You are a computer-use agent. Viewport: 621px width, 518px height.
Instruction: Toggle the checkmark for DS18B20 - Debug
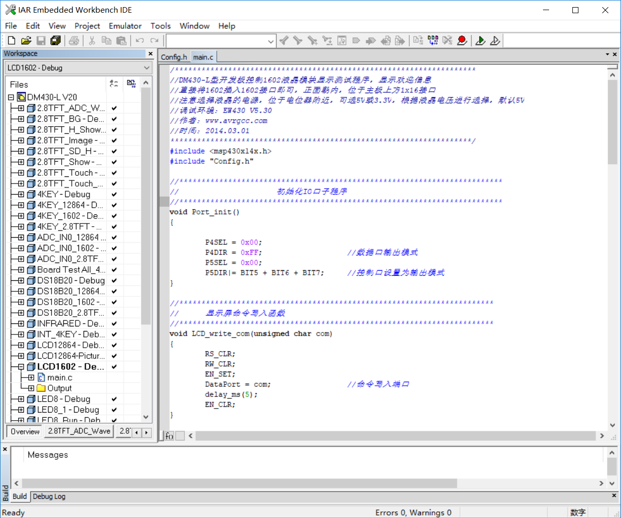tap(114, 281)
